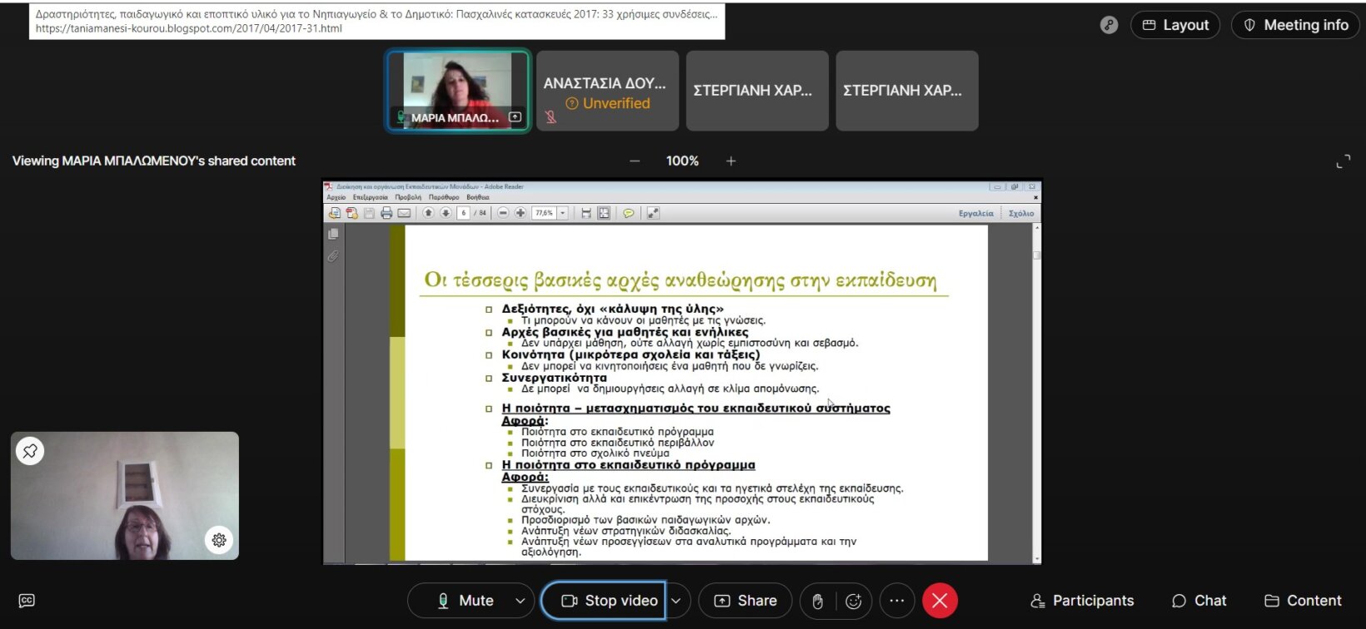The width and height of the screenshot is (1366, 629).
Task: Open the emoji reactions icon
Action: (854, 601)
